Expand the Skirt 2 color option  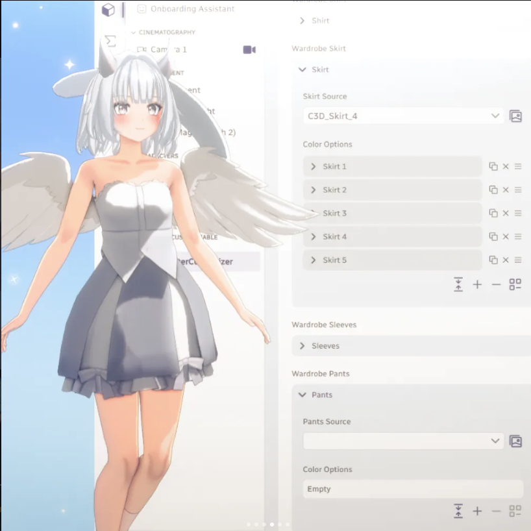(314, 190)
